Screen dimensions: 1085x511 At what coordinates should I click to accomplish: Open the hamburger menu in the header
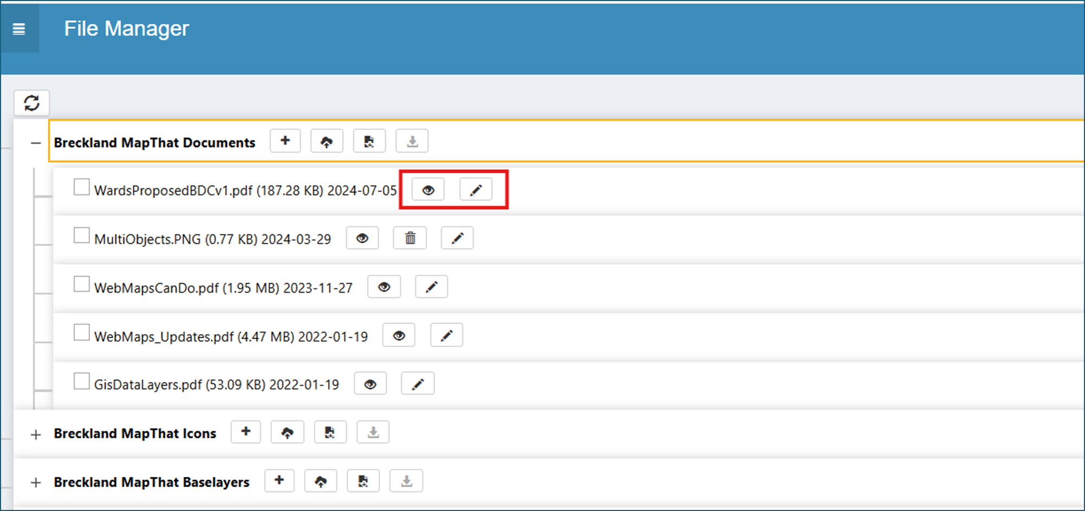coord(19,29)
